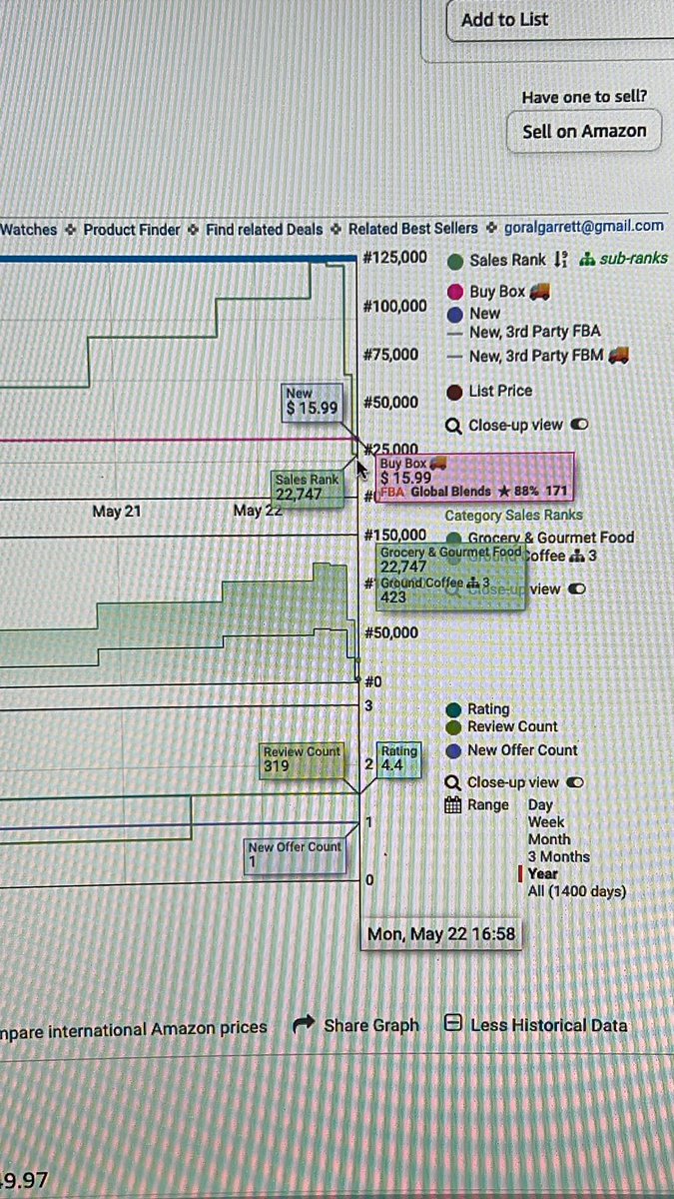Toggle the New price series legend

point(456,314)
